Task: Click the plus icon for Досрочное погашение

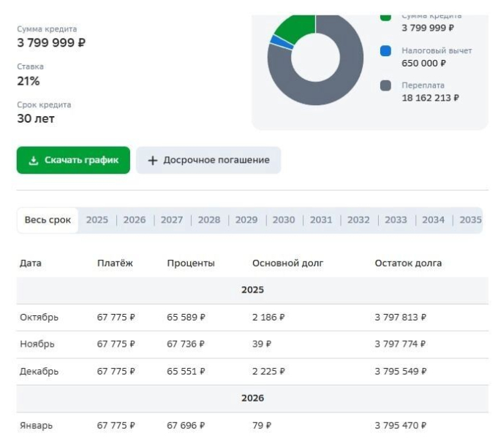Action: pyautogui.click(x=153, y=161)
